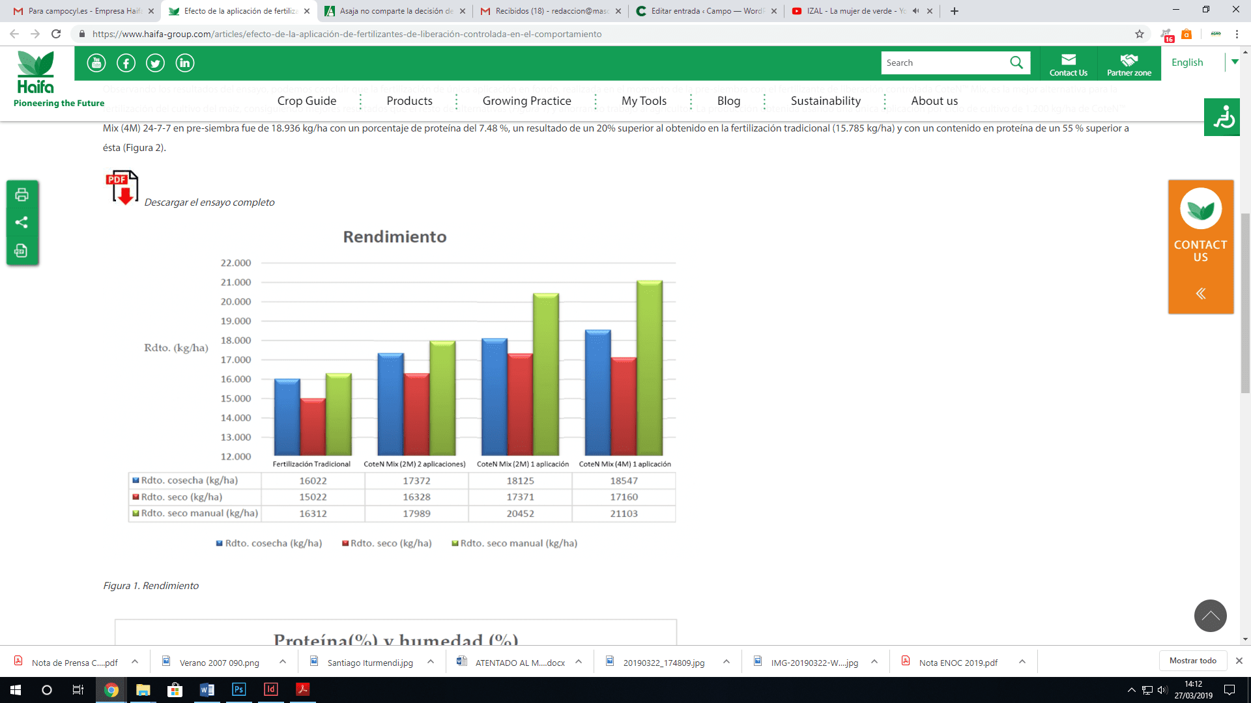
Task: Open the Crop Guide menu
Action: click(x=307, y=101)
